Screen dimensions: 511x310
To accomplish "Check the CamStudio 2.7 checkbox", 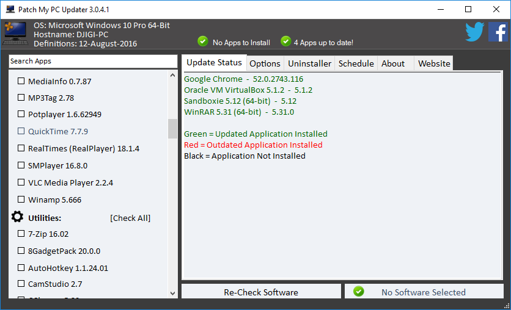I will [x=21, y=284].
